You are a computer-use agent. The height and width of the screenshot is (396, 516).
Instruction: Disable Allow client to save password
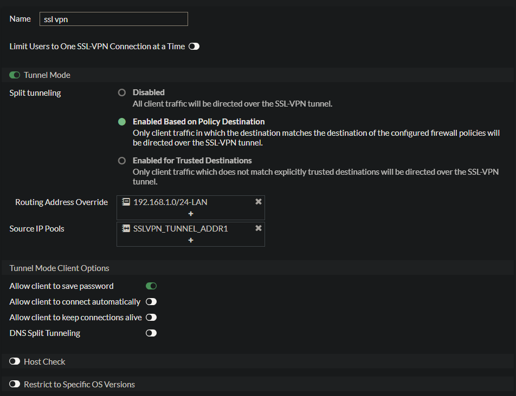(151, 286)
